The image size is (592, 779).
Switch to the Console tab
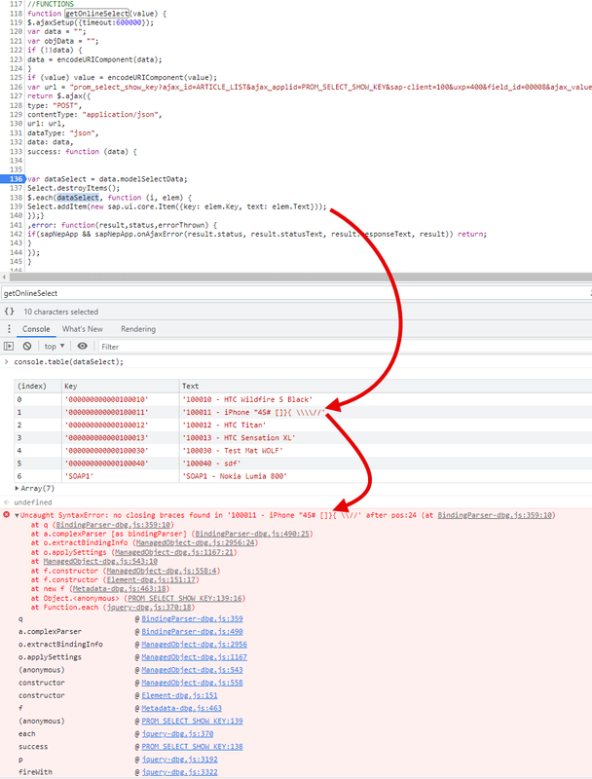[x=36, y=329]
